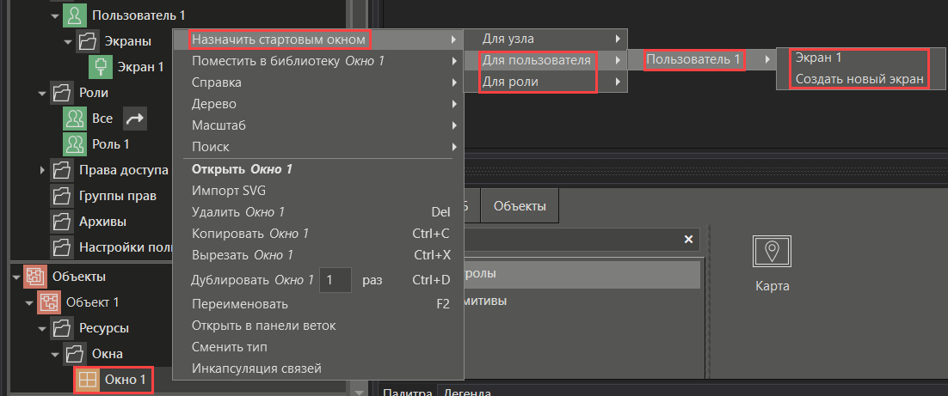
Task: Click the Роль 1 role icon
Action: tap(76, 143)
